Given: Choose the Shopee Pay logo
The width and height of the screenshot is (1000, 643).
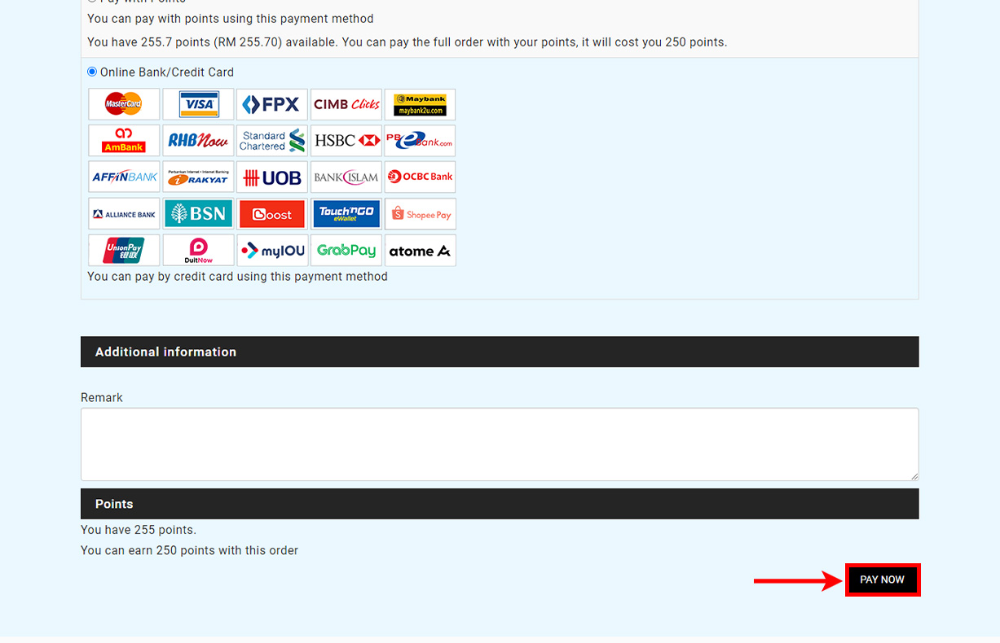Looking at the screenshot, I should 420,214.
